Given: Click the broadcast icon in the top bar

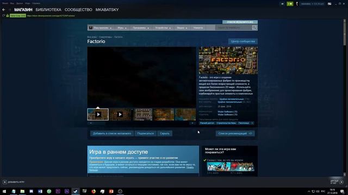Looking at the screenshot, I should [282, 4].
